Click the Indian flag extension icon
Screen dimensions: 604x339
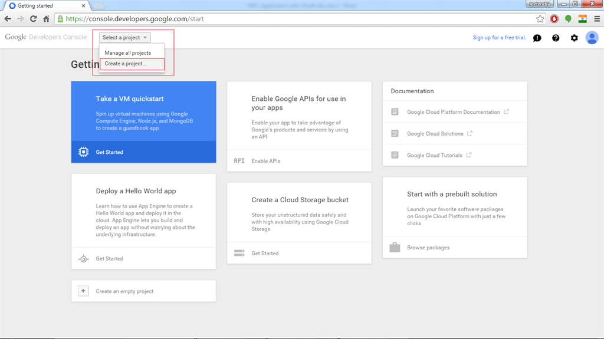coord(582,18)
